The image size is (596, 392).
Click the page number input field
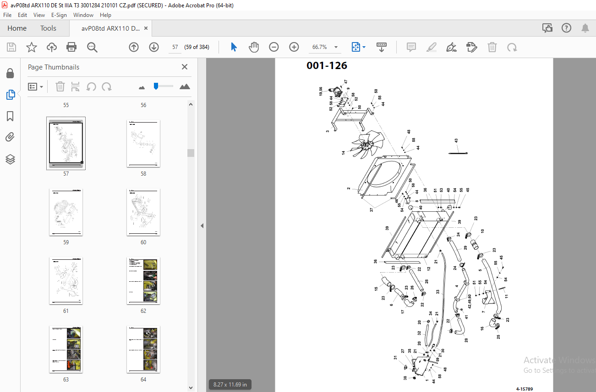coord(175,47)
